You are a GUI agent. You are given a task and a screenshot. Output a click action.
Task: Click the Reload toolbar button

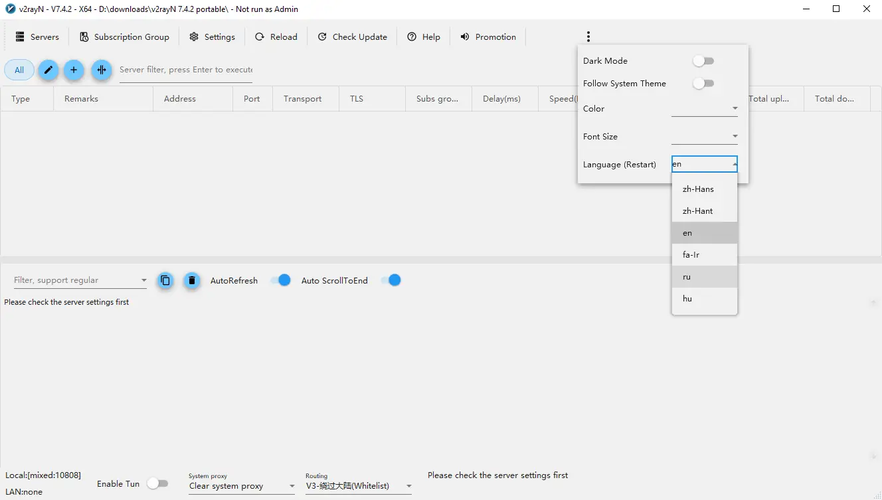click(x=276, y=37)
